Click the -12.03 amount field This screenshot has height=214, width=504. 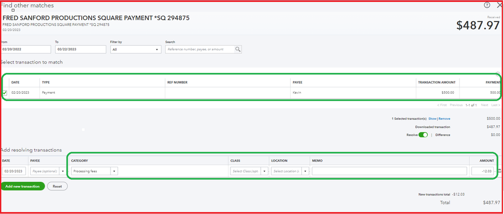[483, 171]
